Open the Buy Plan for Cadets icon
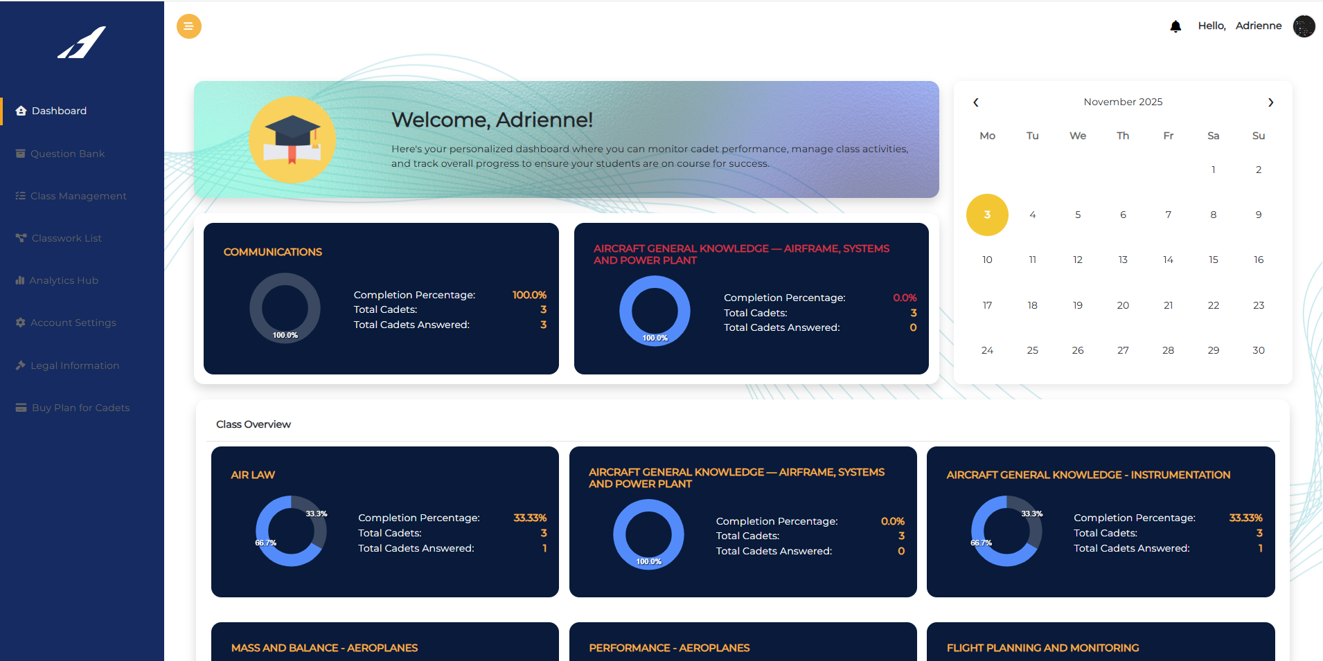This screenshot has width=1323, height=661. (x=20, y=407)
